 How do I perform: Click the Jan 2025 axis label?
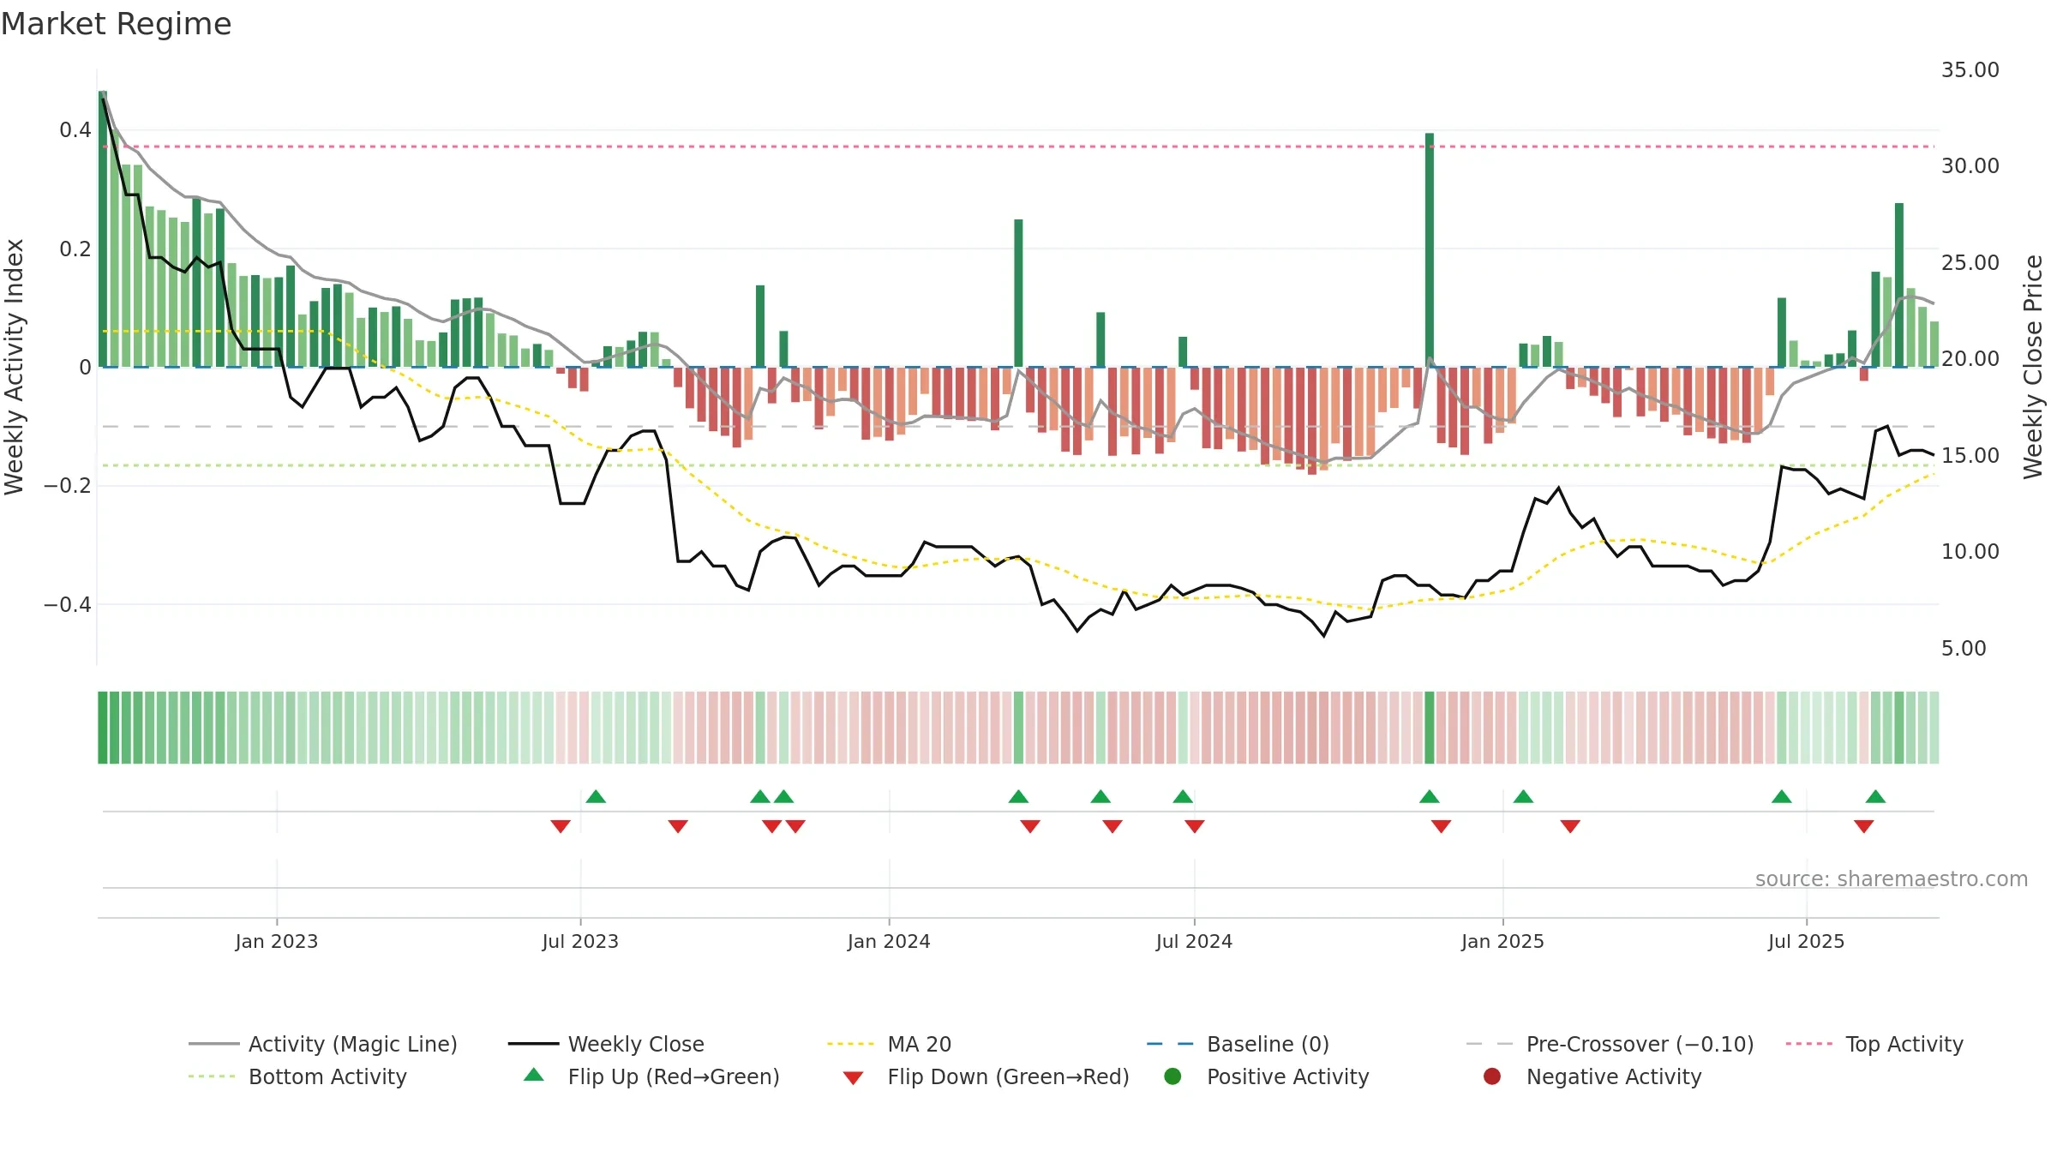(1502, 941)
